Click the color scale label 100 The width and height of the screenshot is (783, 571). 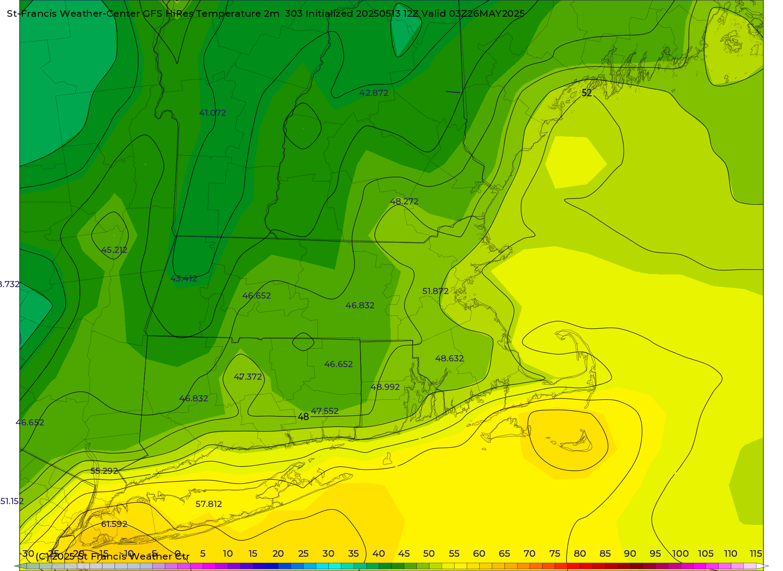(x=681, y=553)
